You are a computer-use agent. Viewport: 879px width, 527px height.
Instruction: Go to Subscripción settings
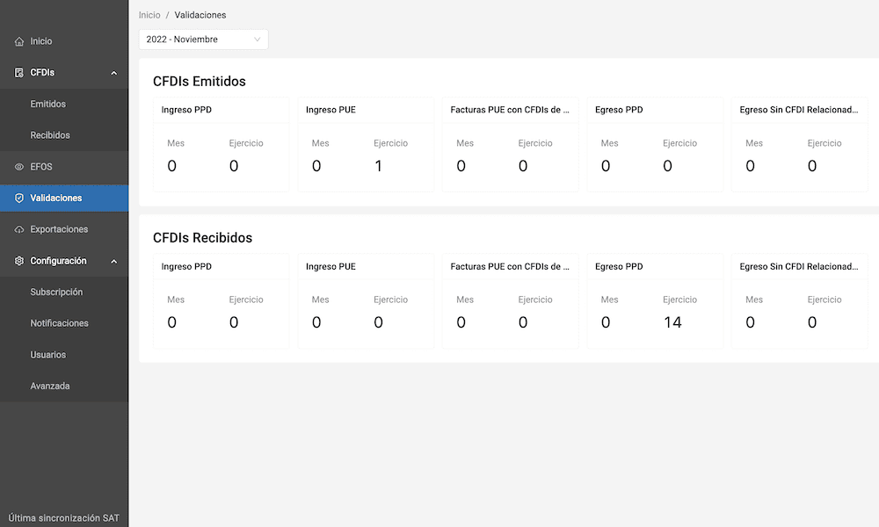coord(56,292)
